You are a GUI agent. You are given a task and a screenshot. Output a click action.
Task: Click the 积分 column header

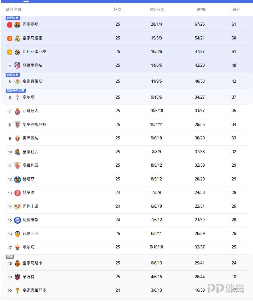[x=236, y=10]
